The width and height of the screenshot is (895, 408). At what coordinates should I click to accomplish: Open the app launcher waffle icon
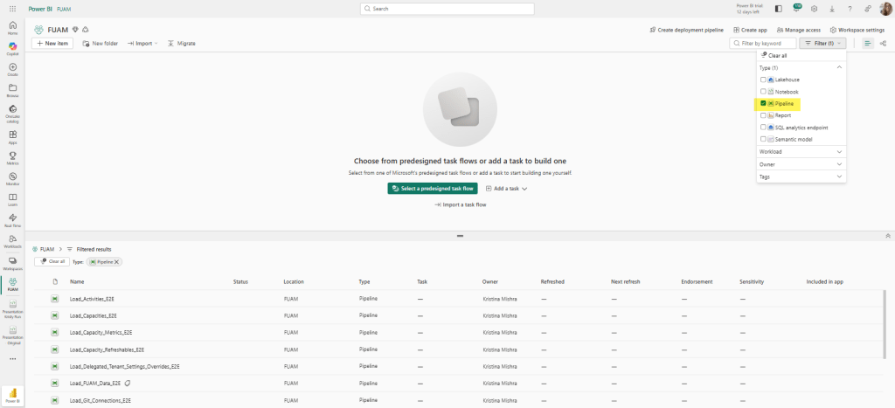pyautogui.click(x=12, y=9)
